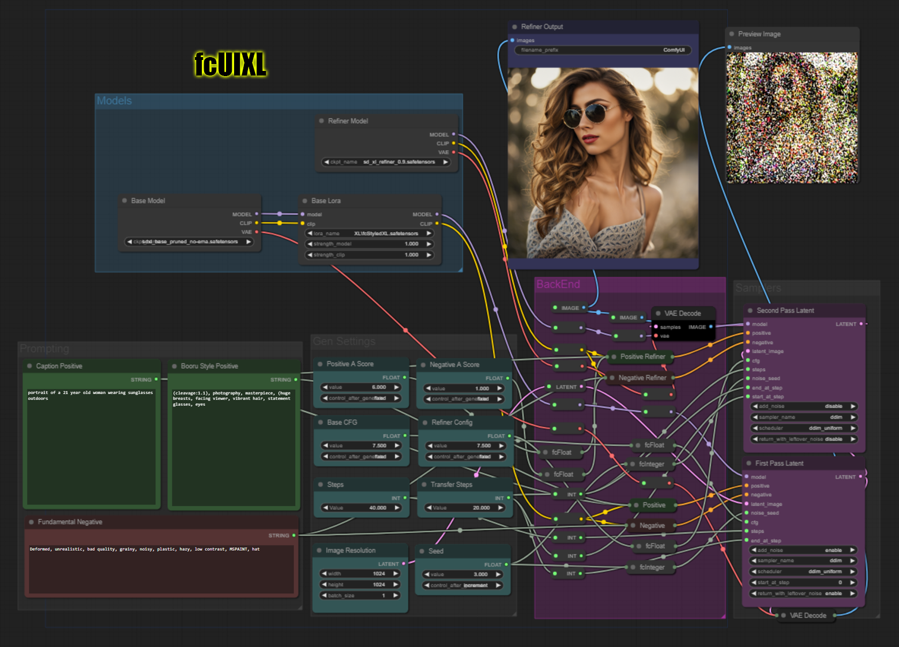Open the lora_name selector in Base Lora

[369, 234]
